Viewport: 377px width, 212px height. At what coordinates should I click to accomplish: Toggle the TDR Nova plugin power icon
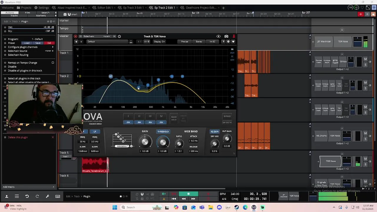[x=119, y=36]
